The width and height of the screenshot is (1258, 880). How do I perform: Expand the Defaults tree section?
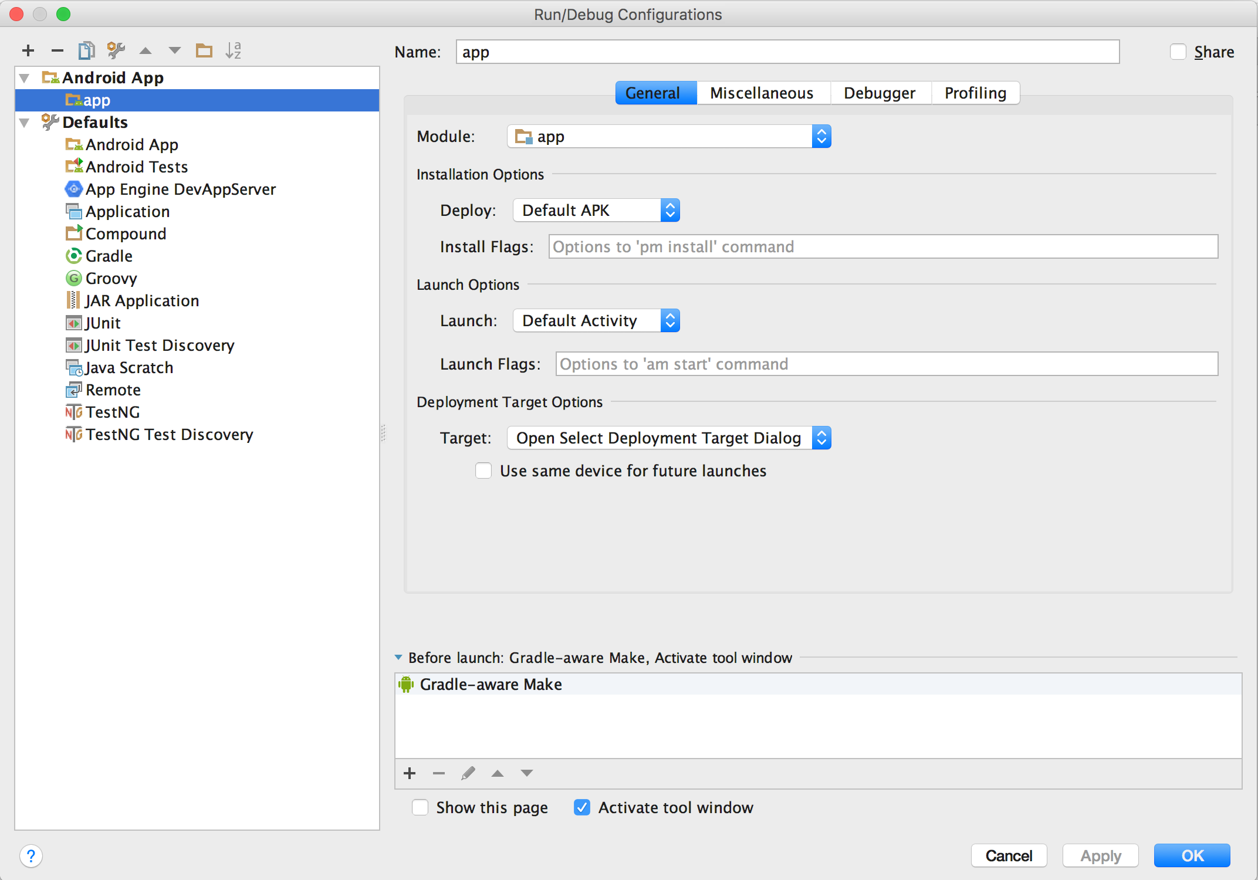[x=26, y=121]
